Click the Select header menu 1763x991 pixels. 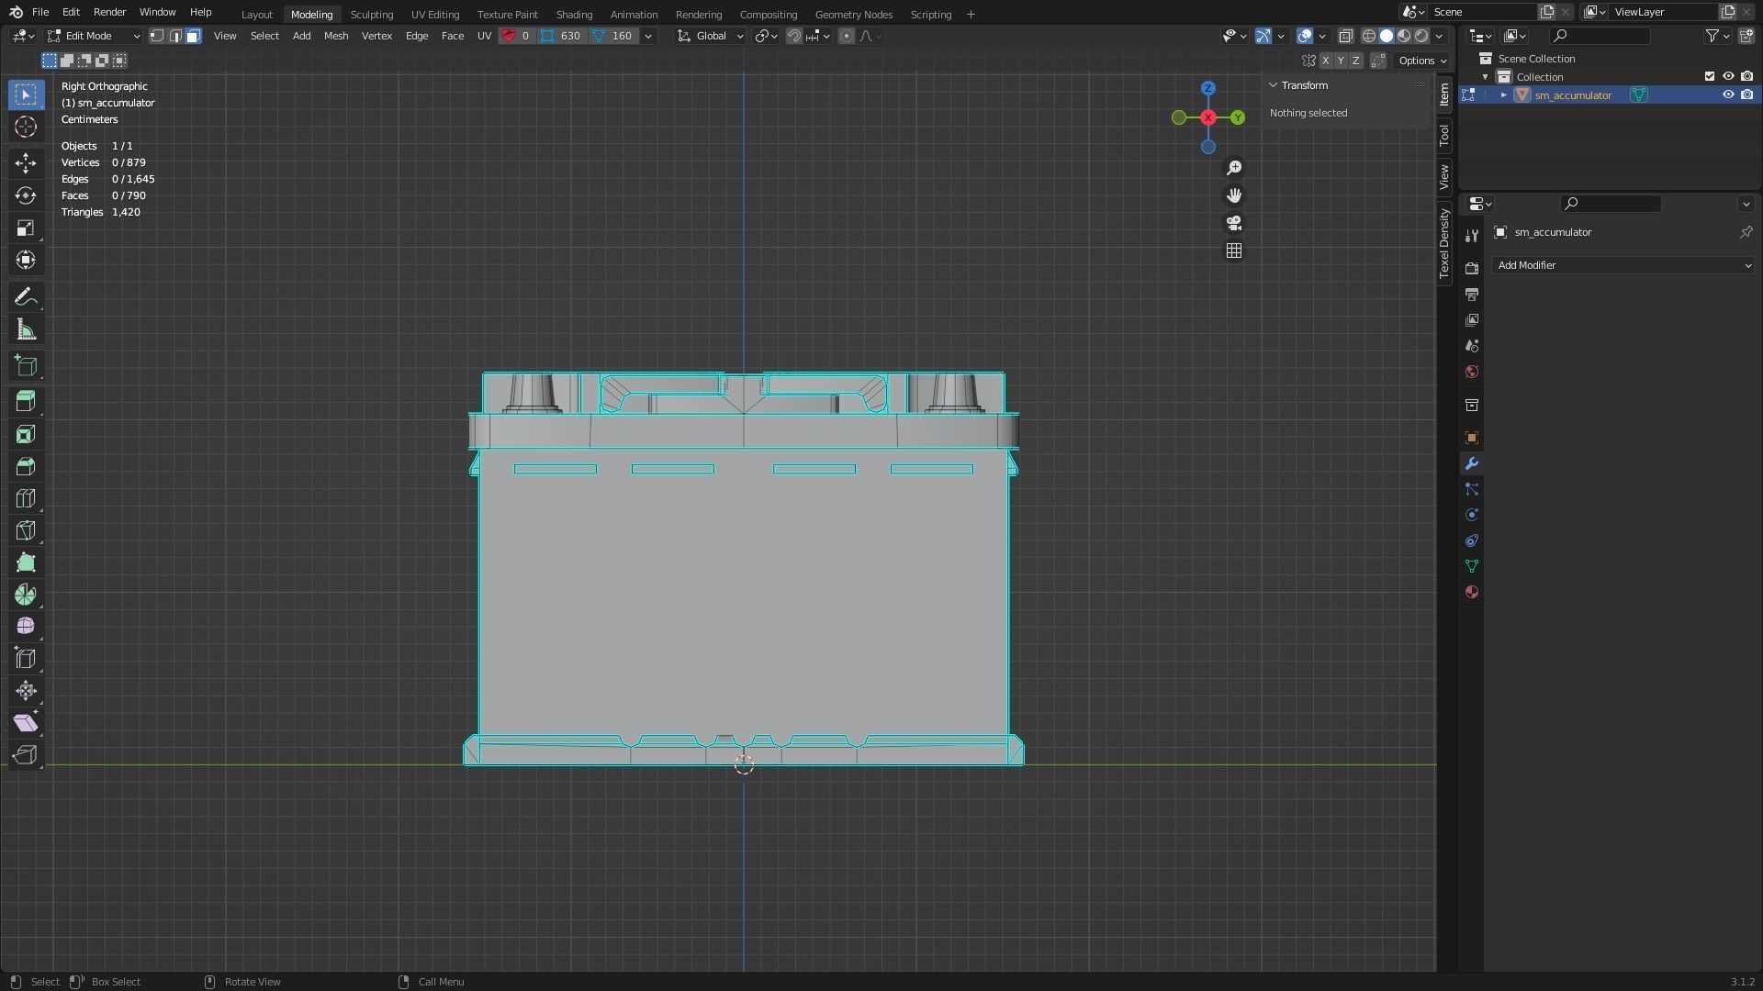pyautogui.click(x=264, y=36)
